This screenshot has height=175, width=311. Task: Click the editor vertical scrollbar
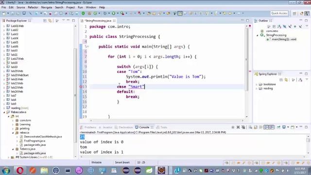click(x=247, y=59)
